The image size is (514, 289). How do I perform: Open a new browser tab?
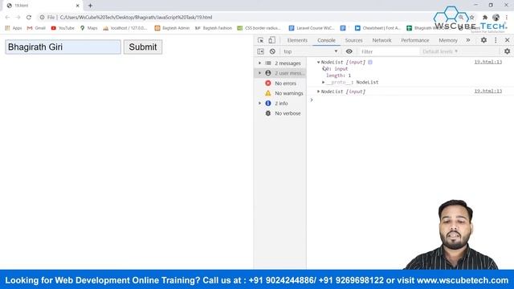[x=90, y=6]
